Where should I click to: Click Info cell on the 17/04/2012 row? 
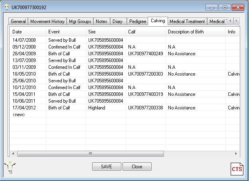coord(233,108)
